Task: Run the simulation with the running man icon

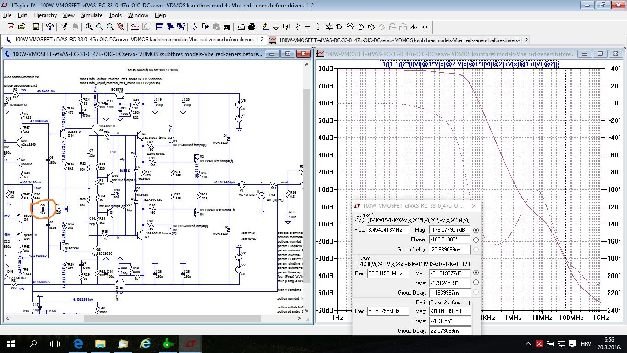Action: (x=64, y=27)
